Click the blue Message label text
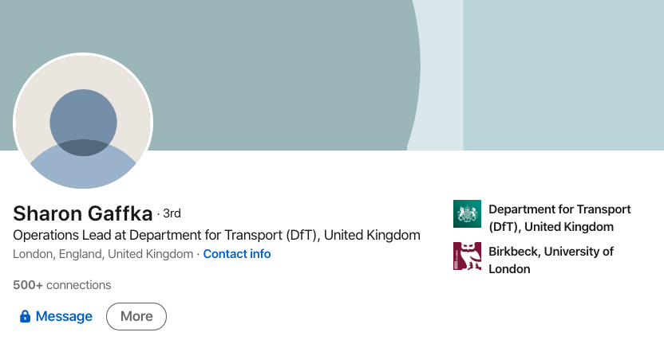 click(x=64, y=316)
